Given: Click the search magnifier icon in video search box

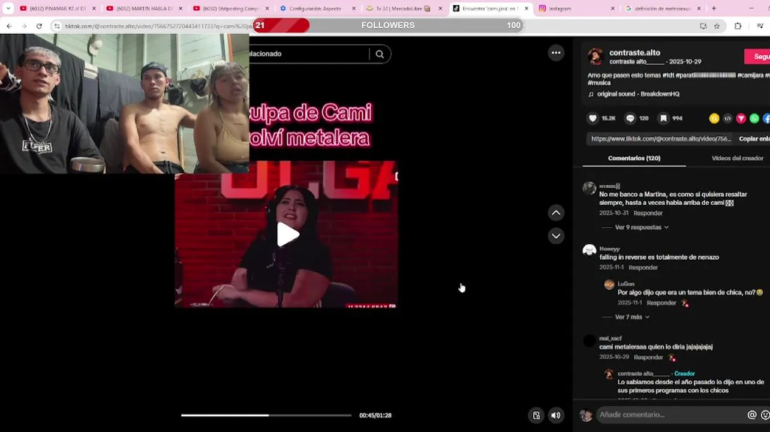Looking at the screenshot, I should pyautogui.click(x=380, y=54).
